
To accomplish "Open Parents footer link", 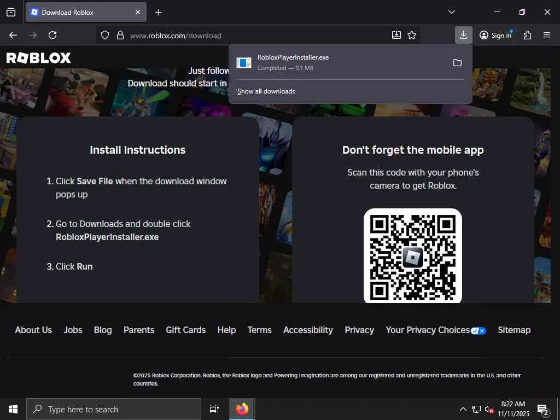I will pos(139,330).
